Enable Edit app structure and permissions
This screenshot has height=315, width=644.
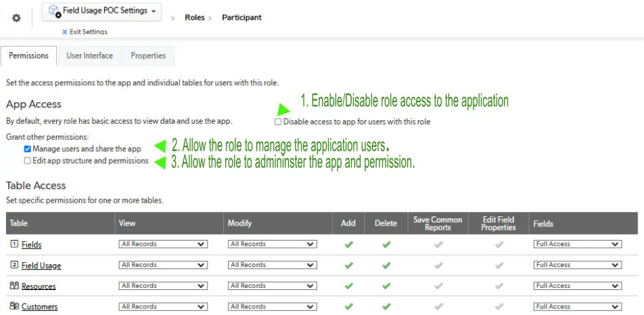click(x=28, y=161)
